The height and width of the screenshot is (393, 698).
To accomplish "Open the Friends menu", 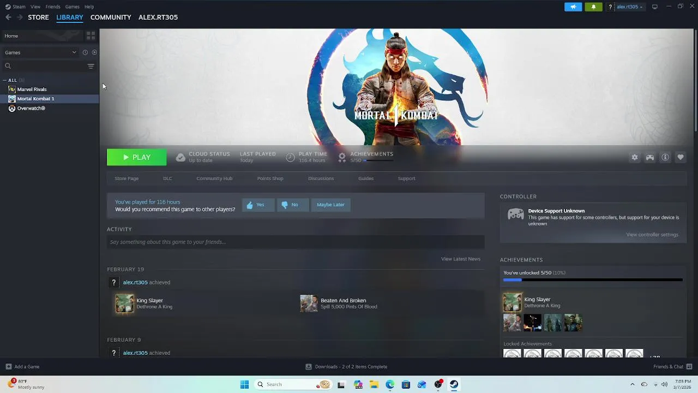I will 53,7.
